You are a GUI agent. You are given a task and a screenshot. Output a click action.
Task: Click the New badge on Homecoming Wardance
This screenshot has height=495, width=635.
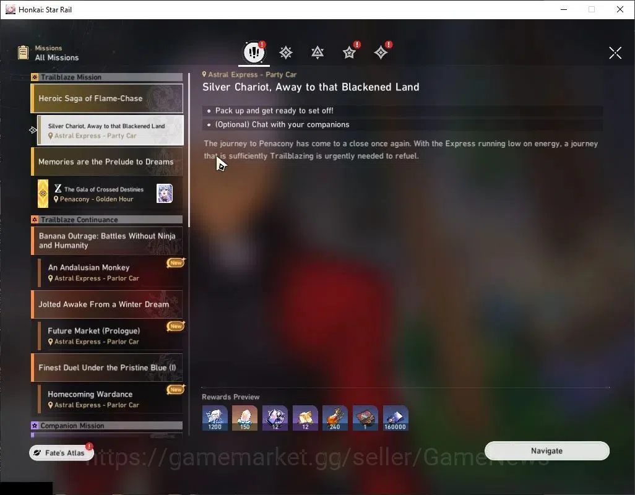coord(176,389)
